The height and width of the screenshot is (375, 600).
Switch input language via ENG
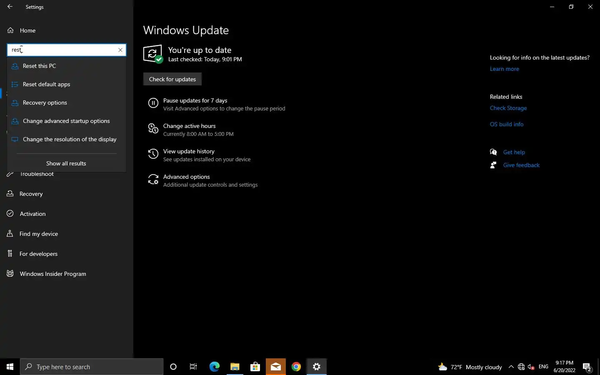pos(543,367)
